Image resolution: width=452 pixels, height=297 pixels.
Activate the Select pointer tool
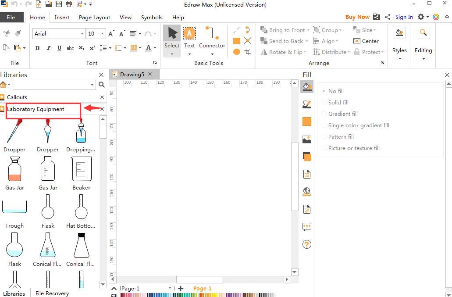point(172,40)
